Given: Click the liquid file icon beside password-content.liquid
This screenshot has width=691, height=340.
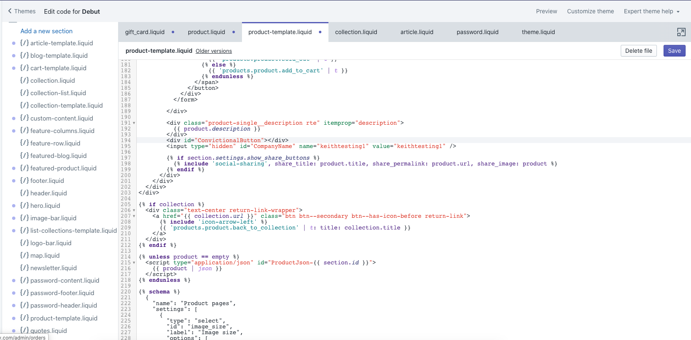Looking at the screenshot, I should point(25,280).
